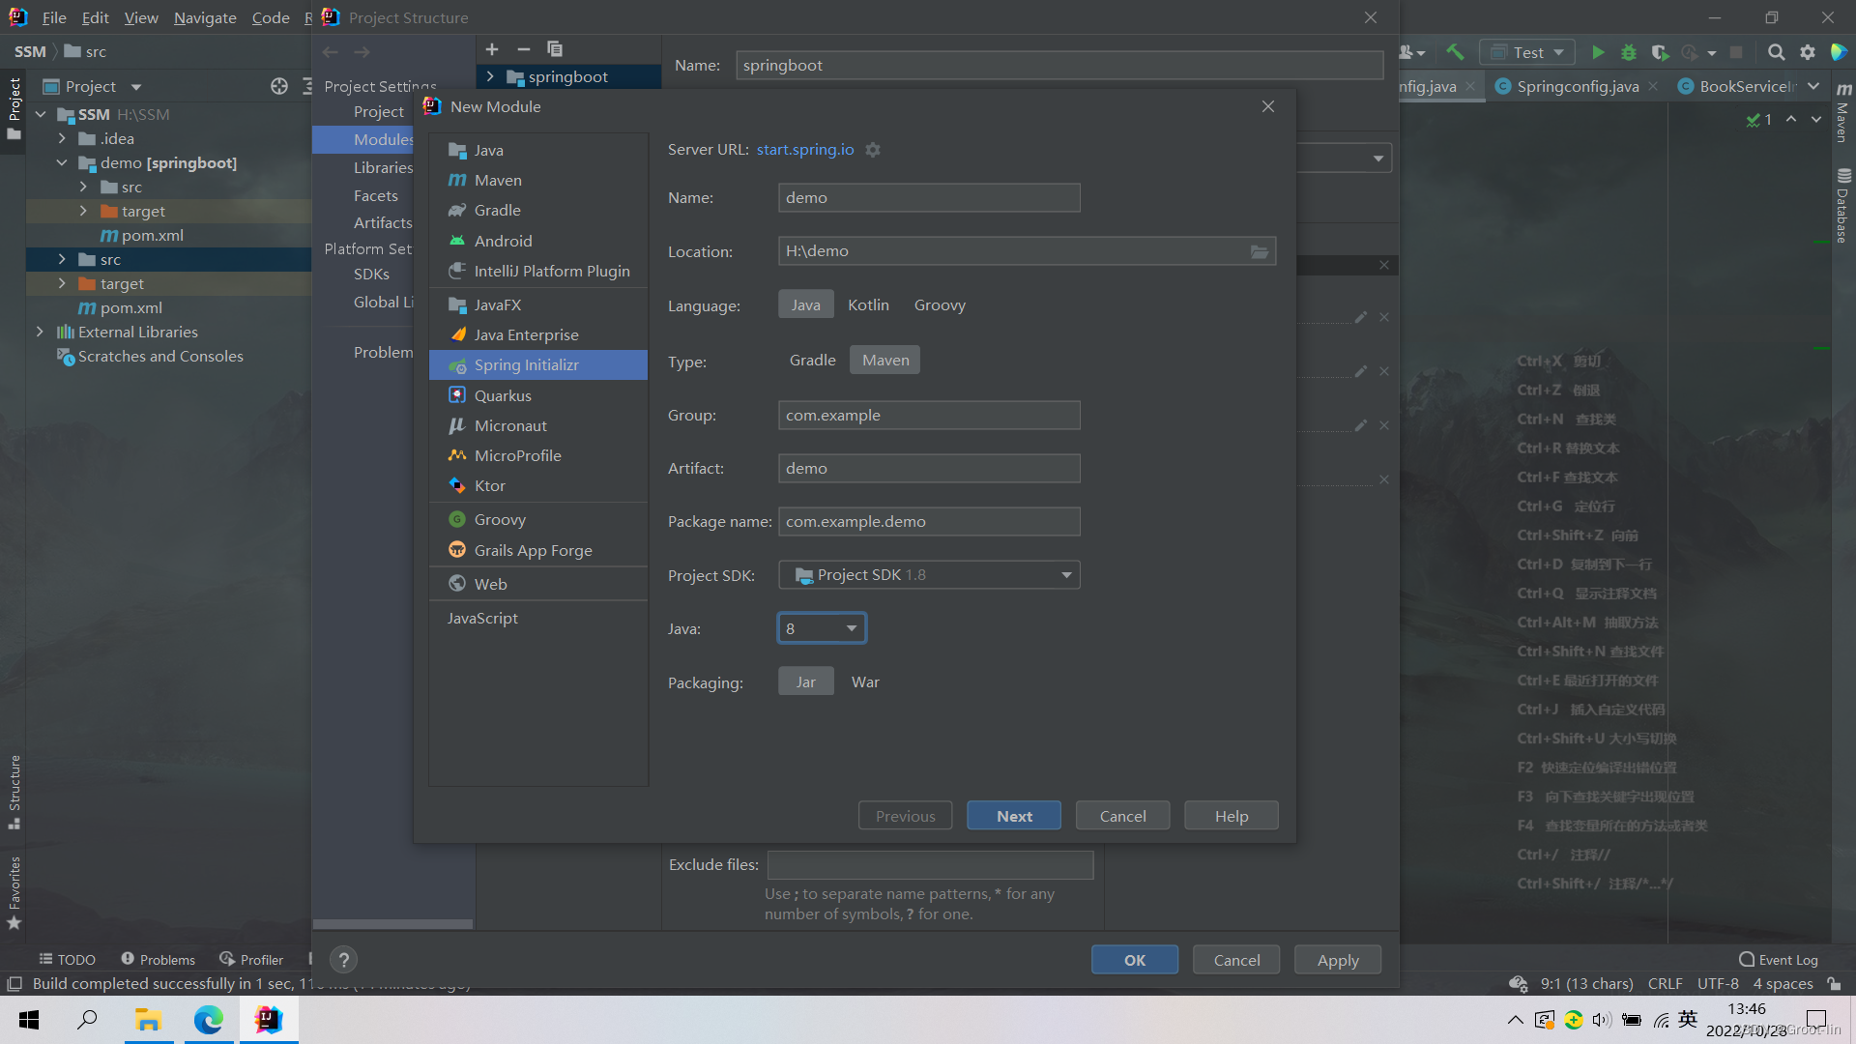The image size is (1856, 1044).
Task: Select Web module generator
Action: pyautogui.click(x=537, y=584)
